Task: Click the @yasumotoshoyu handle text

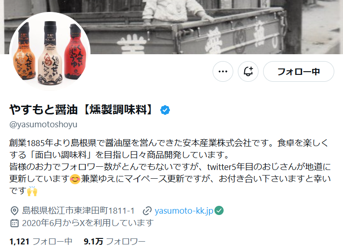Action: [43, 124]
